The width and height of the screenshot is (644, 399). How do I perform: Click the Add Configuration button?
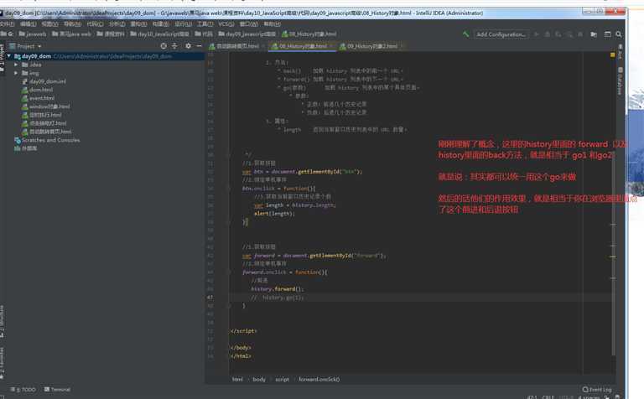coord(501,34)
